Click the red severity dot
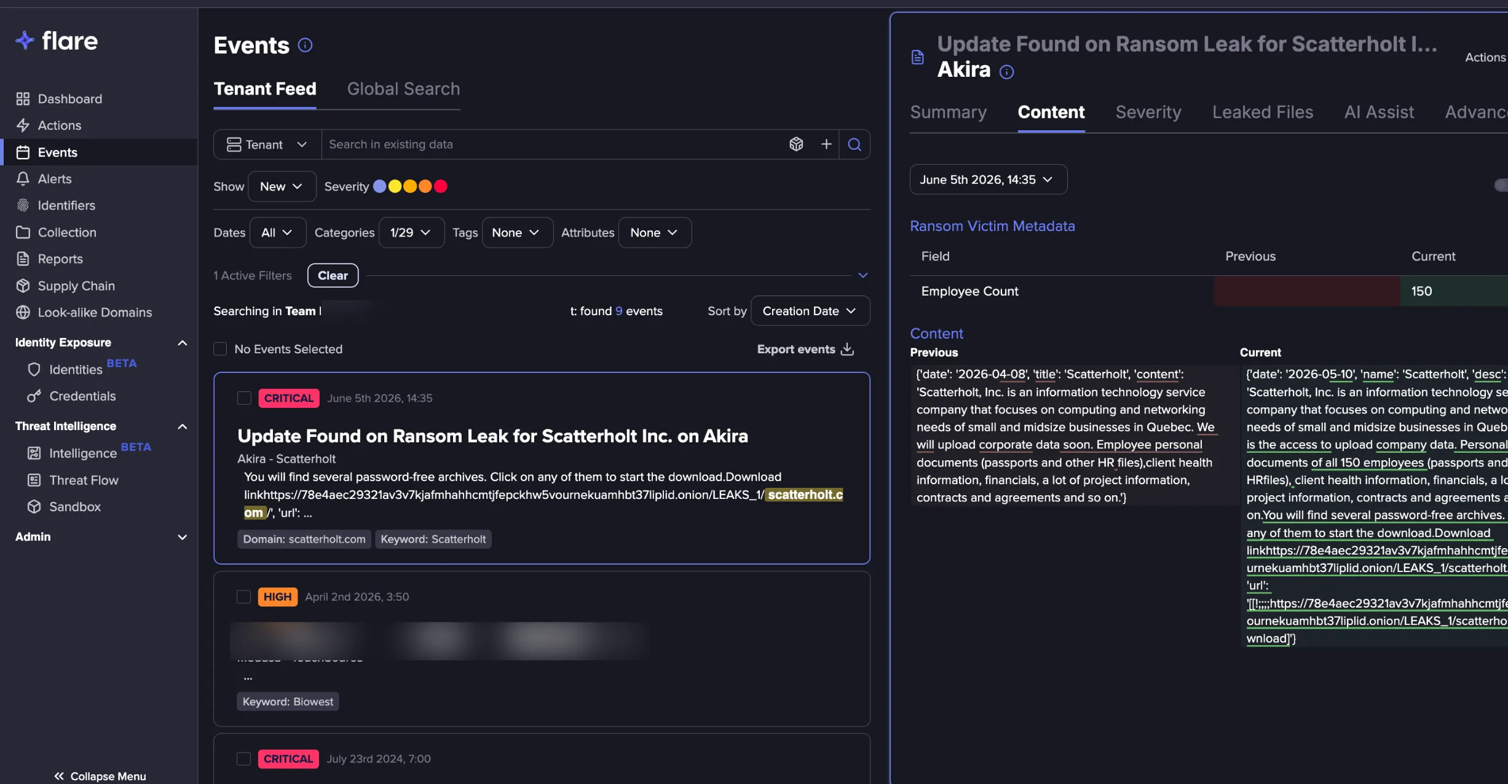The width and height of the screenshot is (1508, 784). pyautogui.click(x=441, y=186)
